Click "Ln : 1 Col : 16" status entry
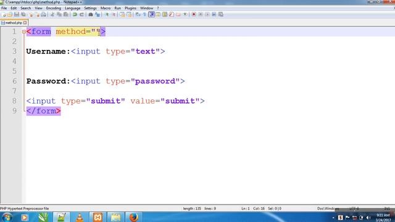Image resolution: width=395 pixels, height=222 pixels. tap(253, 208)
